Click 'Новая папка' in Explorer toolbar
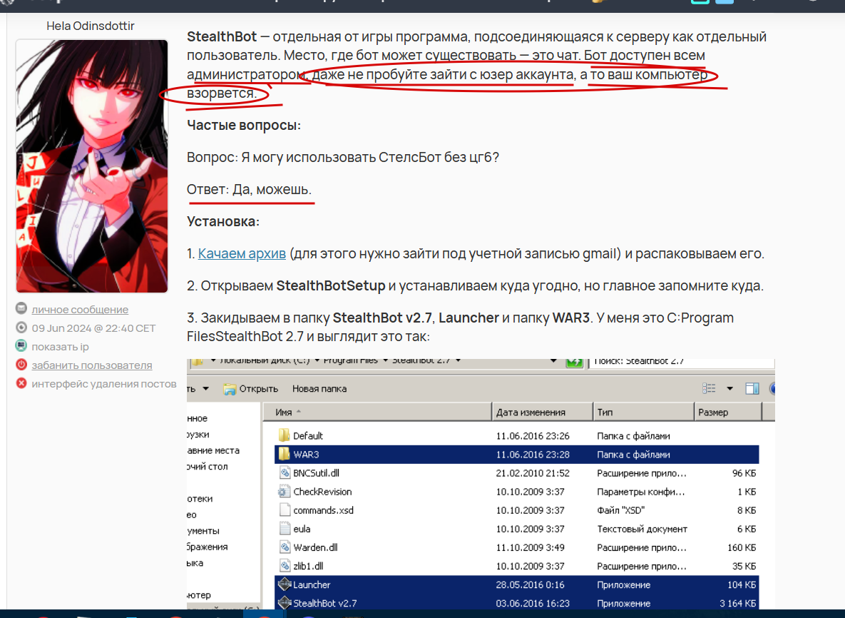 [x=319, y=389]
